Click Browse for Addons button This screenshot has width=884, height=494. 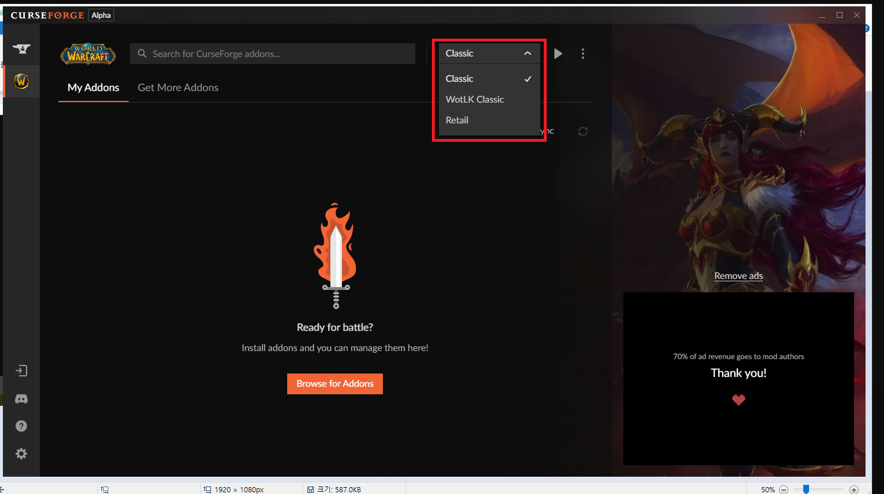335,384
